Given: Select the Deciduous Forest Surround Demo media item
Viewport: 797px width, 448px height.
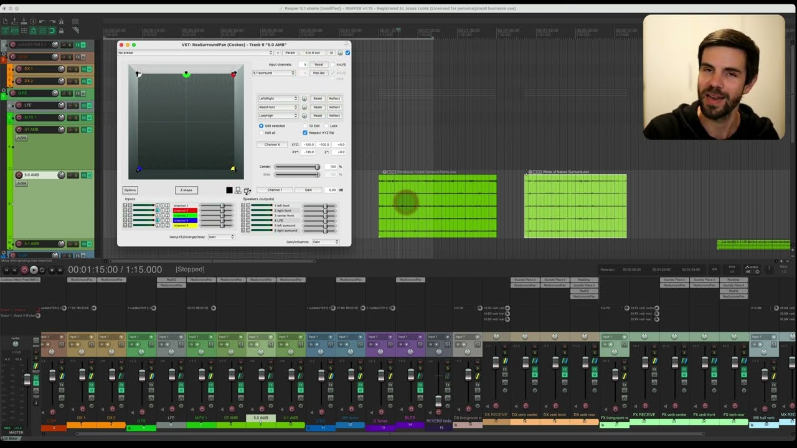Looking at the screenshot, I should (x=438, y=206).
